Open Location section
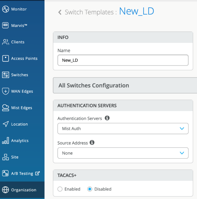This screenshot has height=199, width=197. click(20, 124)
